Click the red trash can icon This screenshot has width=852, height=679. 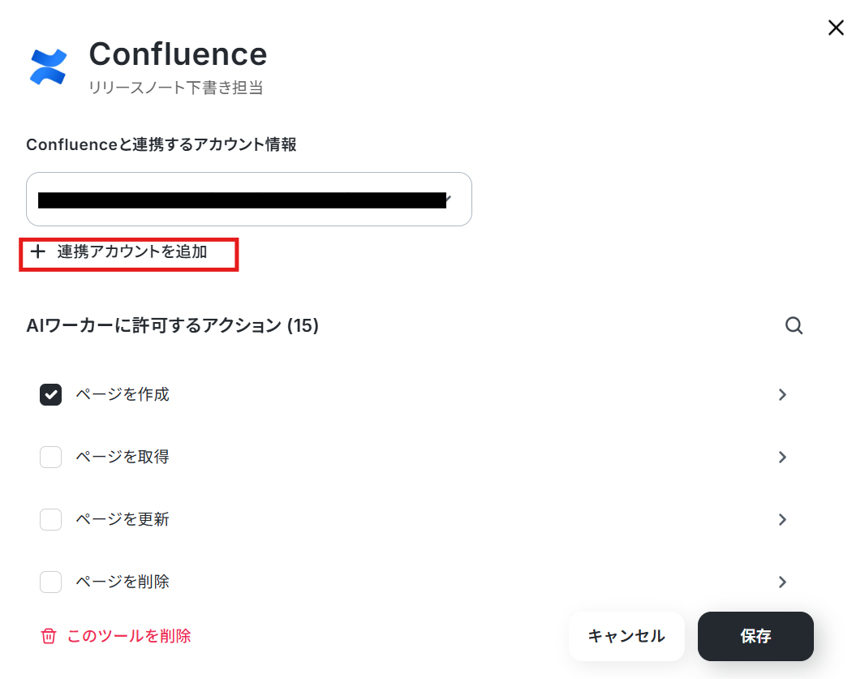coord(49,636)
